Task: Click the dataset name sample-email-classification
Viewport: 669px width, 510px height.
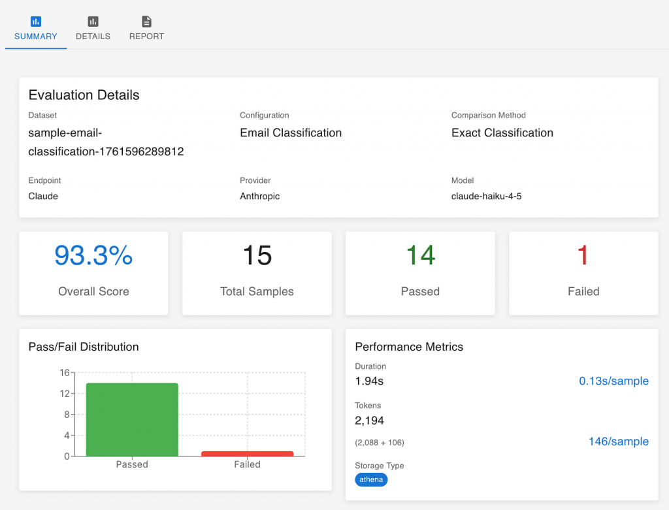Action: coord(106,142)
